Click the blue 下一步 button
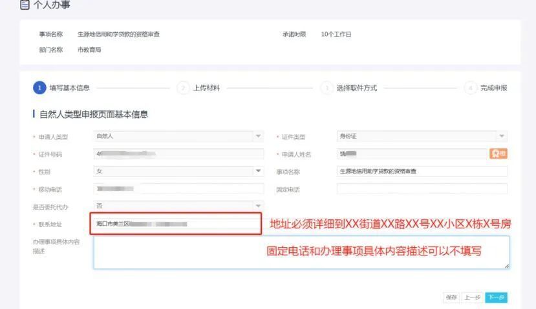 coord(496,297)
